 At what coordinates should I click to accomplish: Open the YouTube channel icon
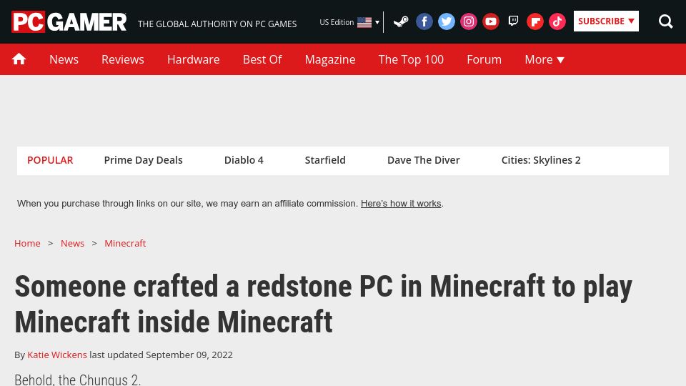491,21
